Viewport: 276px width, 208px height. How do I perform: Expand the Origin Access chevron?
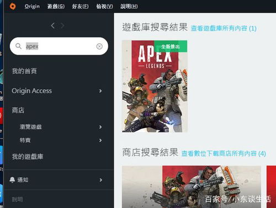pos(100,91)
